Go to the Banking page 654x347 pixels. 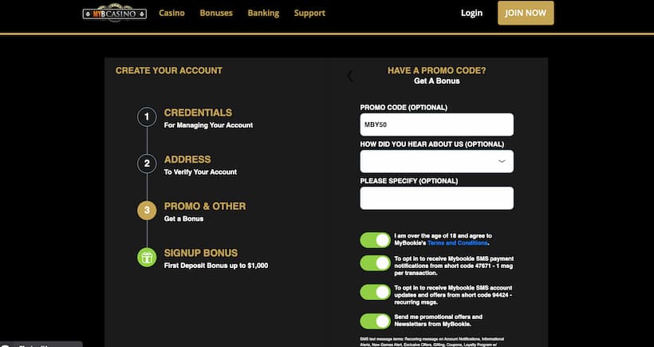(263, 13)
